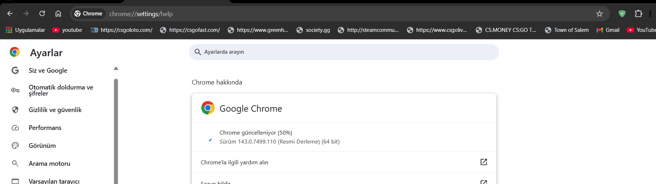The height and width of the screenshot is (184, 656).
Task: Click the address bar URL
Action: (141, 14)
